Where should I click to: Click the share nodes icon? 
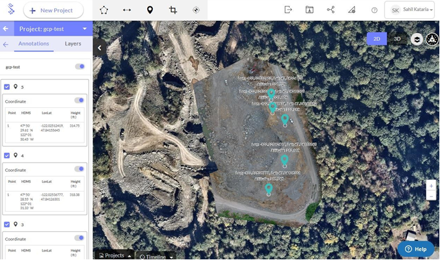tap(331, 10)
